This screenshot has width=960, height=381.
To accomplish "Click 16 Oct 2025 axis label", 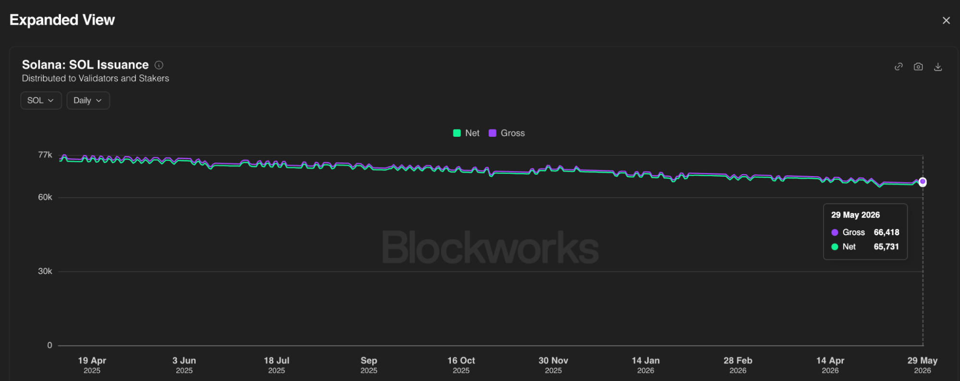I will pos(461,365).
